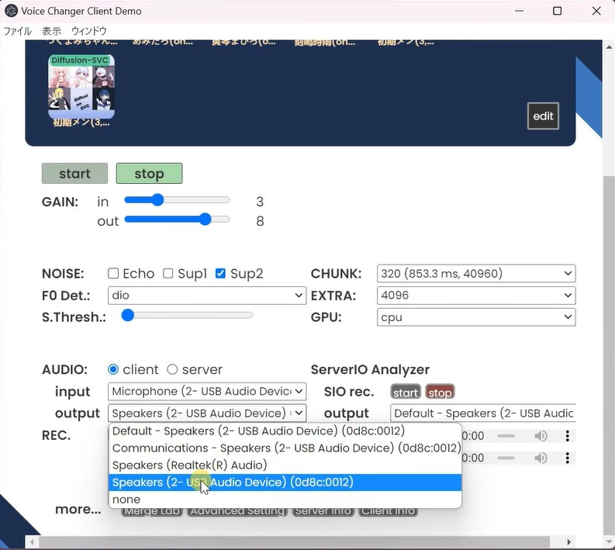
Task: Enable the Echo noise checkbox
Action: (113, 274)
